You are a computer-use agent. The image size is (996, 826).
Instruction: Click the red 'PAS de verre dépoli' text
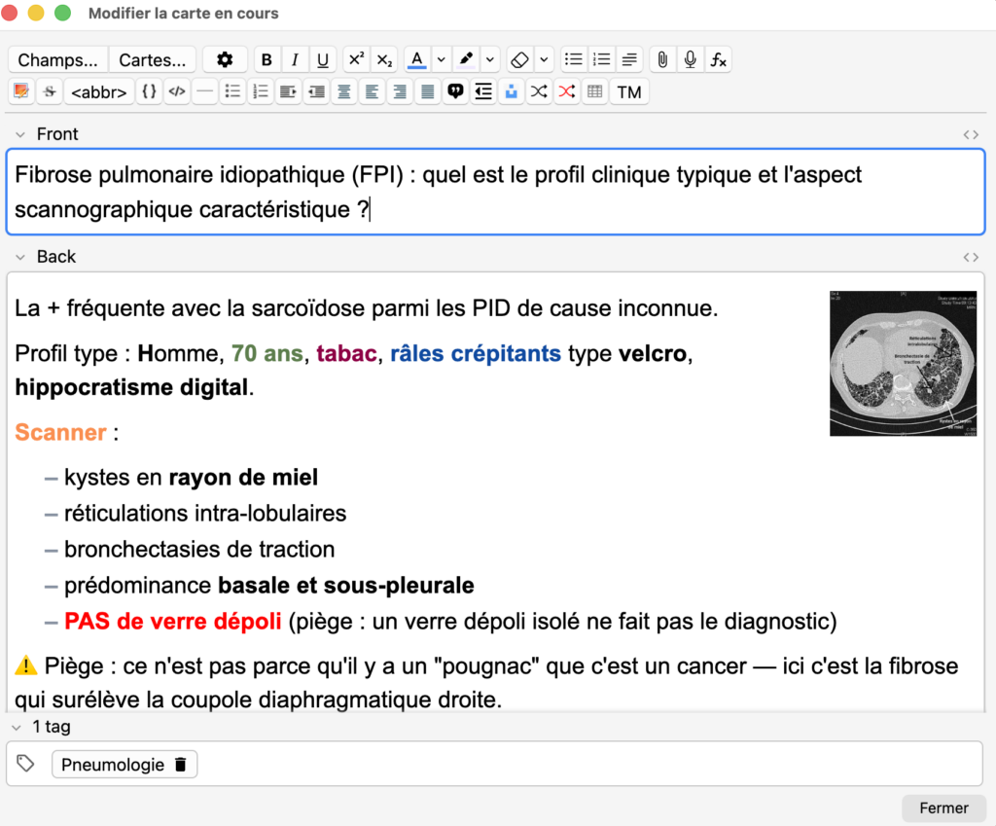[173, 621]
